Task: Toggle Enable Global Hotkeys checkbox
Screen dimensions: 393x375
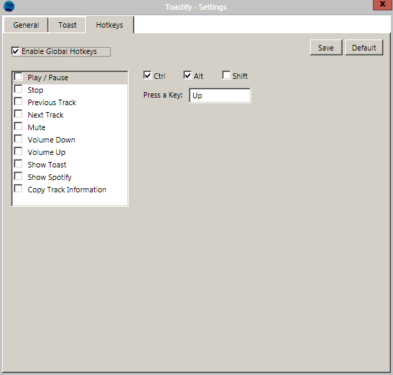Action: [15, 51]
